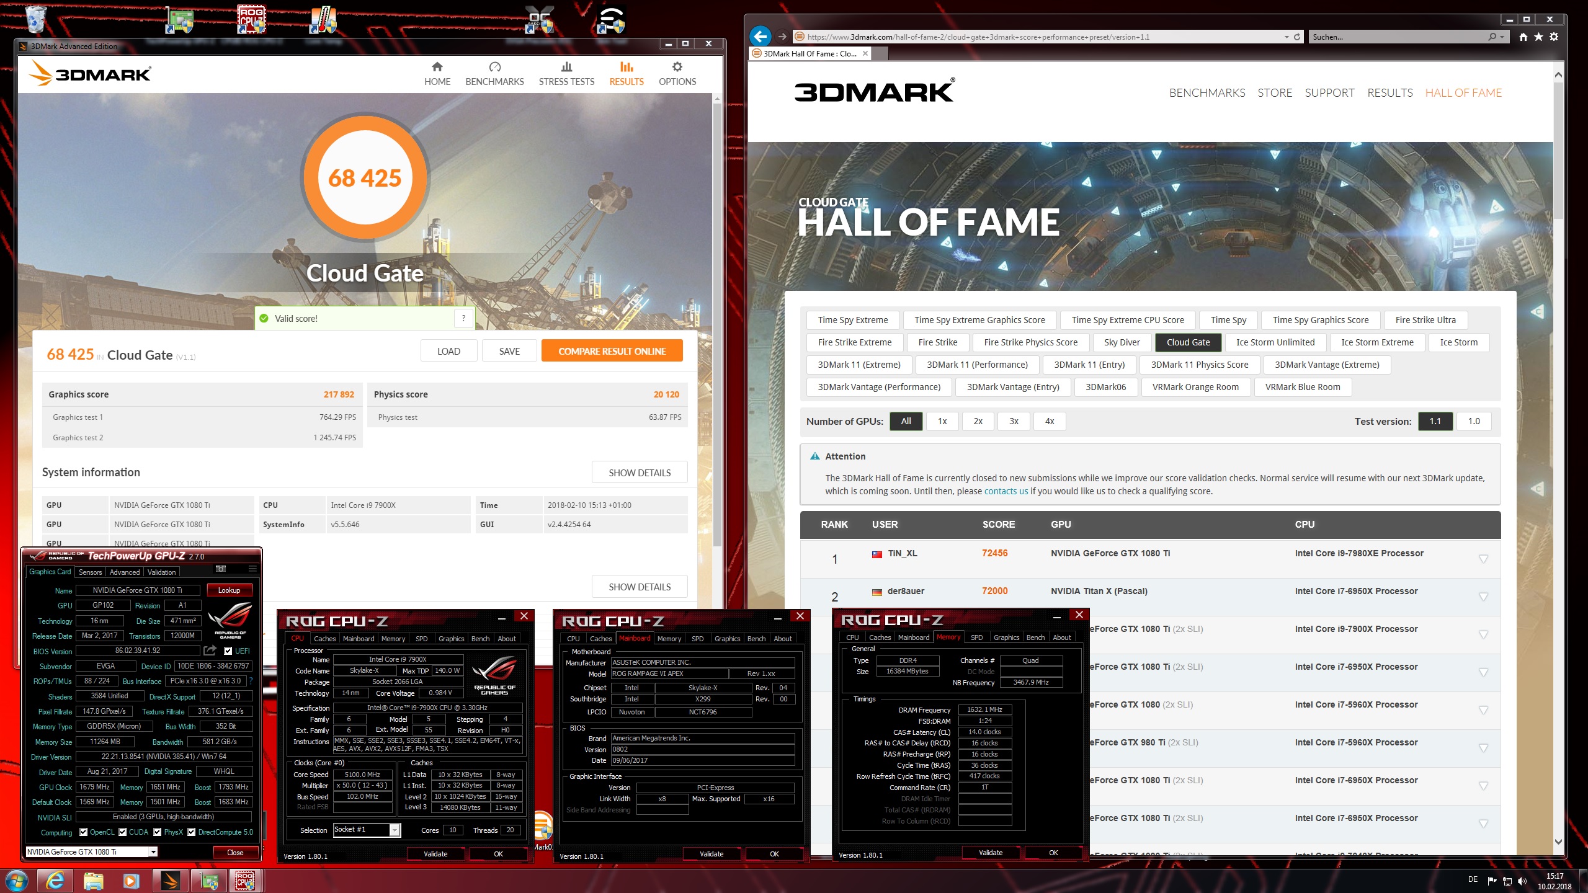
Task: Click the browser forward arrow button
Action: 782,37
